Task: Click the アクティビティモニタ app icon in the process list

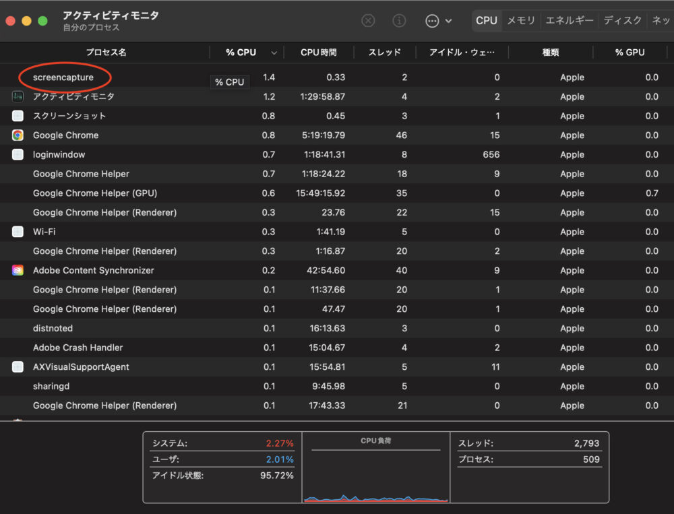Action: 18,97
